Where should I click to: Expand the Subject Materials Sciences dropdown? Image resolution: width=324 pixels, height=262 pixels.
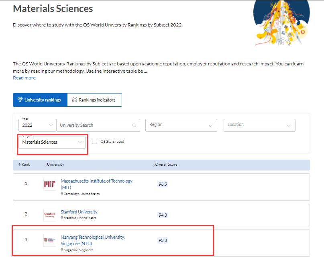(x=52, y=142)
